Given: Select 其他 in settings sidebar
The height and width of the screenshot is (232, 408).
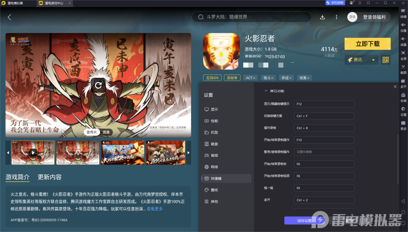Looking at the screenshot, I should (226, 201).
